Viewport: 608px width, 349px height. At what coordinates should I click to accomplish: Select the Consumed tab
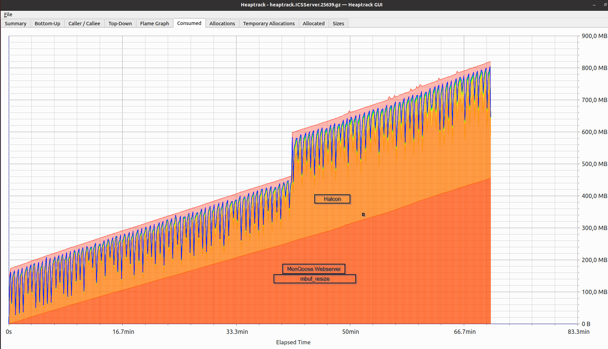(x=189, y=23)
